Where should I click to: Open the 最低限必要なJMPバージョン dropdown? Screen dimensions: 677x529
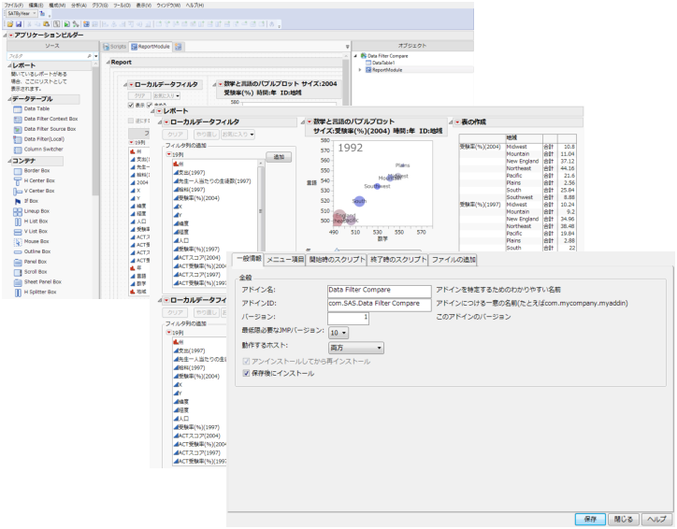338,333
